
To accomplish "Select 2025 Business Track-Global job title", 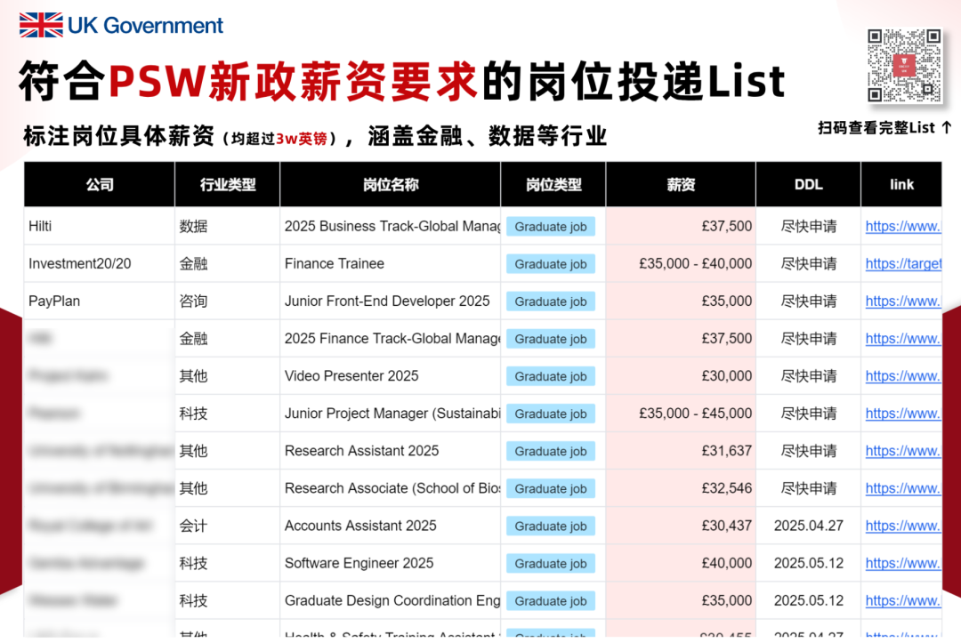I will click(x=392, y=226).
